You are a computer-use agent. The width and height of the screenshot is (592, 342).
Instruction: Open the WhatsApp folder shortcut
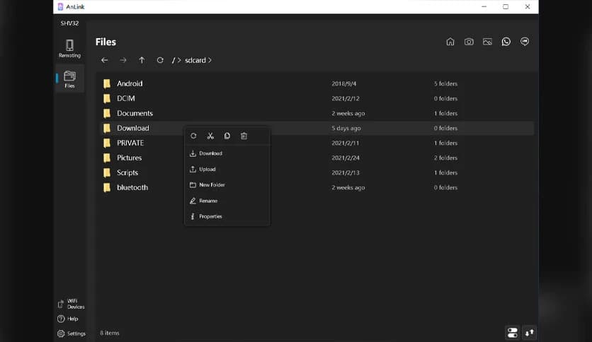pos(506,42)
